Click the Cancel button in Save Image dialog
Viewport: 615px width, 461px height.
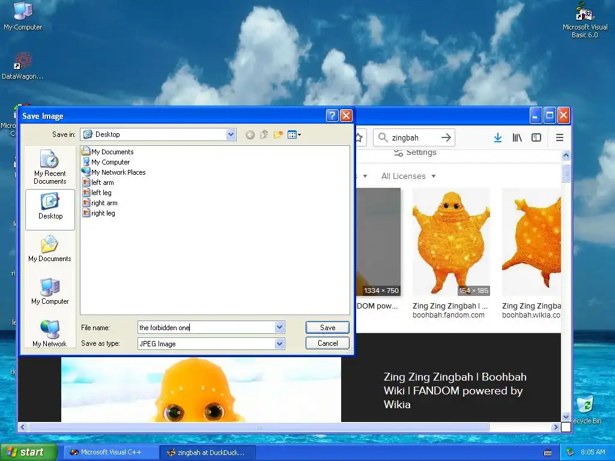pos(327,343)
